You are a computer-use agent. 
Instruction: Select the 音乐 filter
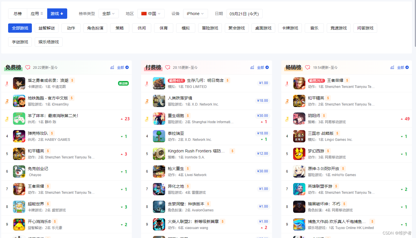(x=314, y=28)
